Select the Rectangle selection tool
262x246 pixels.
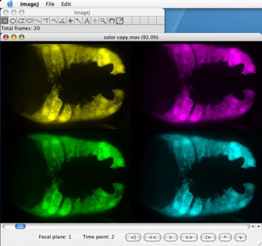5,21
